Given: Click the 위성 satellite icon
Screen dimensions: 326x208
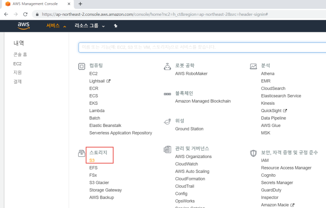Looking at the screenshot, I should click(167, 121).
